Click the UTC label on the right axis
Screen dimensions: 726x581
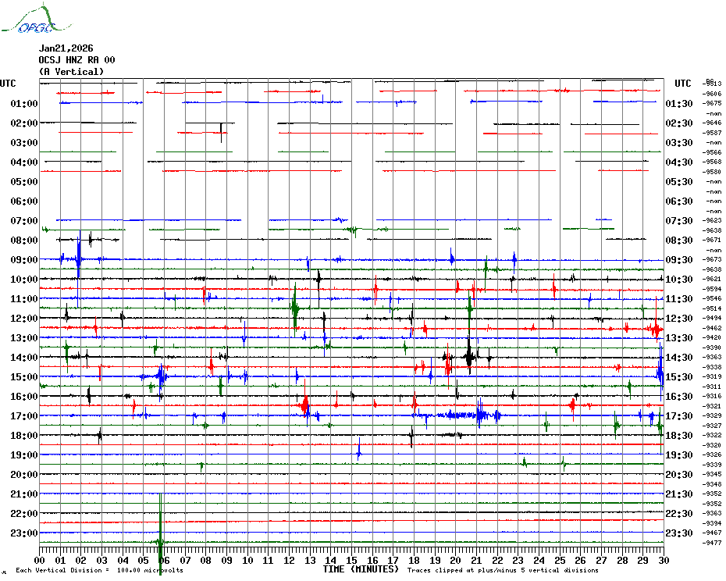coord(683,84)
